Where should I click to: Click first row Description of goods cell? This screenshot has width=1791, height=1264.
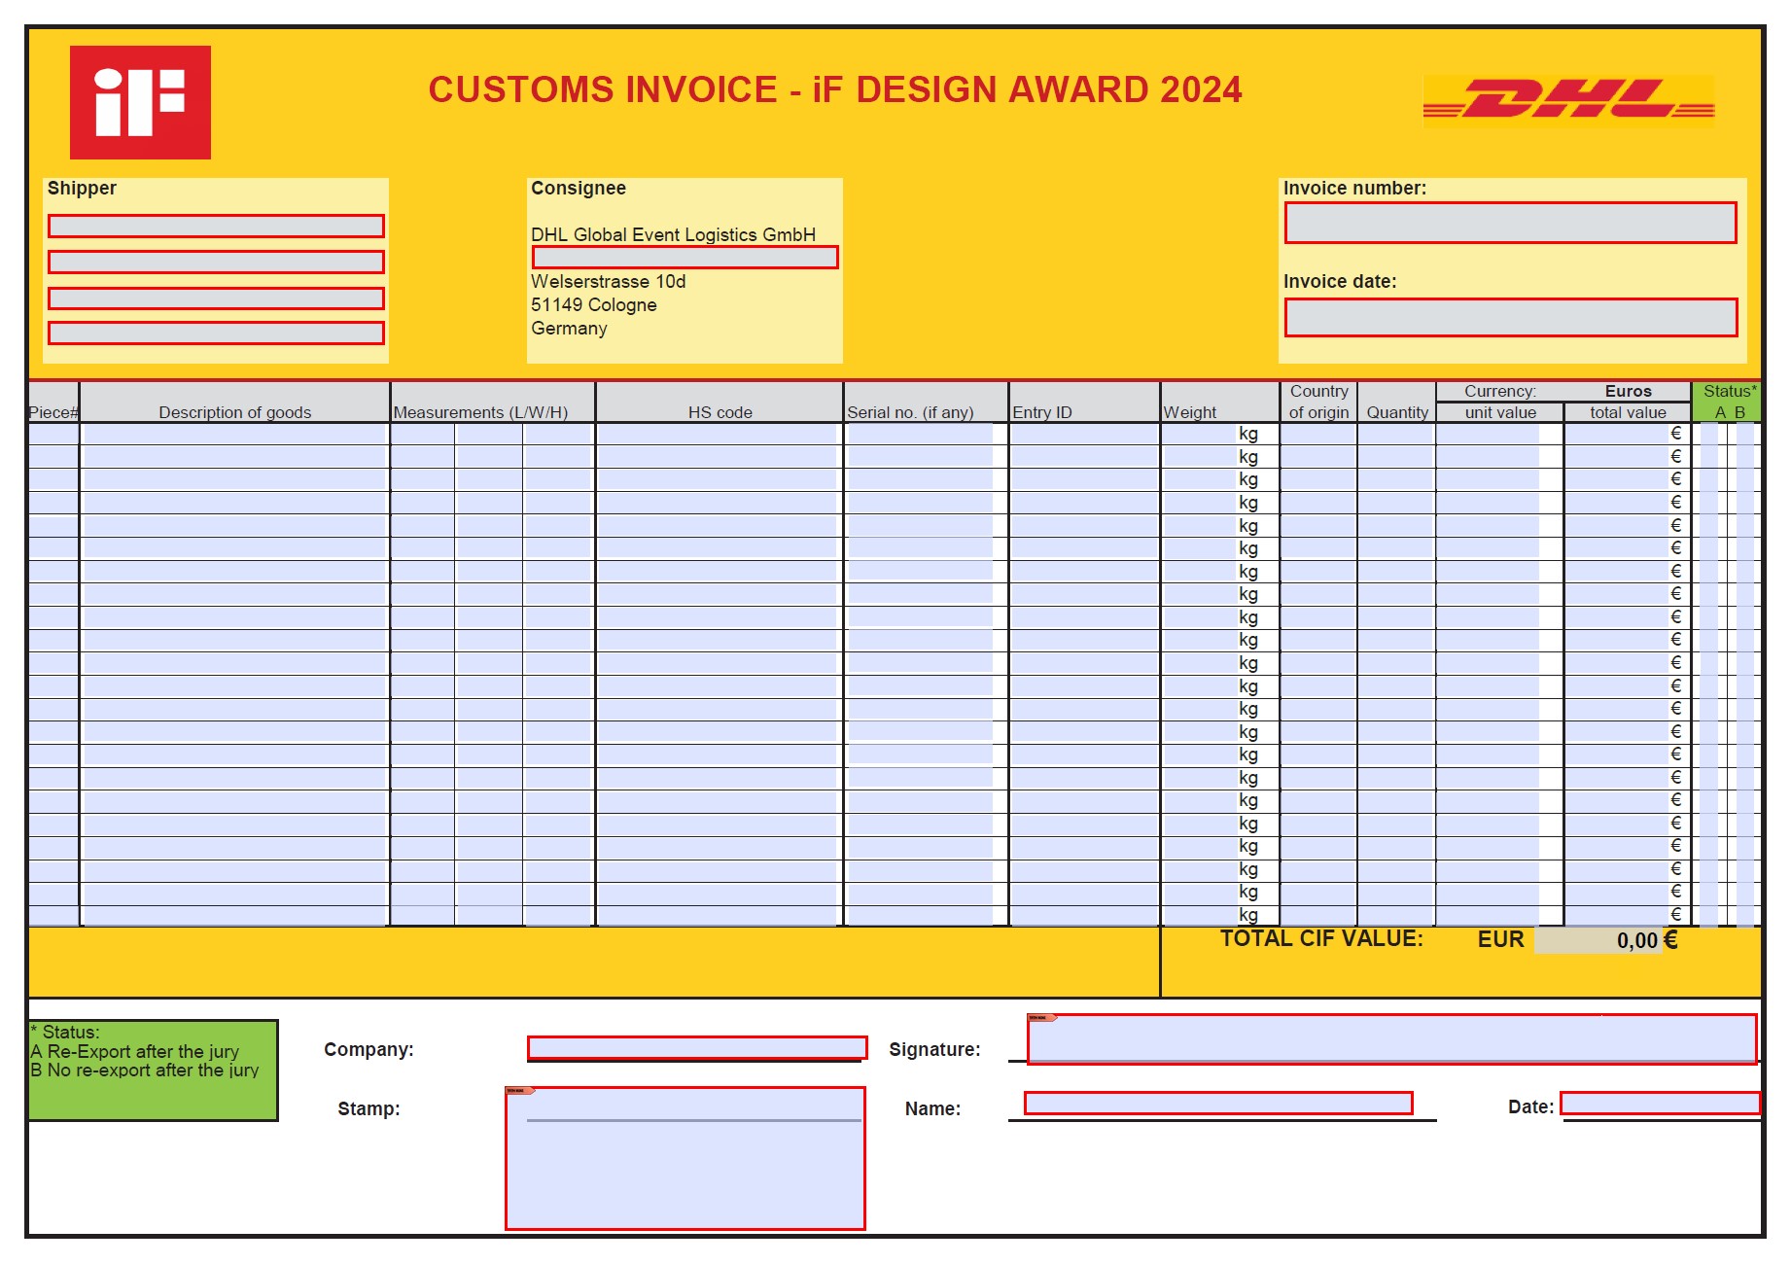(235, 434)
